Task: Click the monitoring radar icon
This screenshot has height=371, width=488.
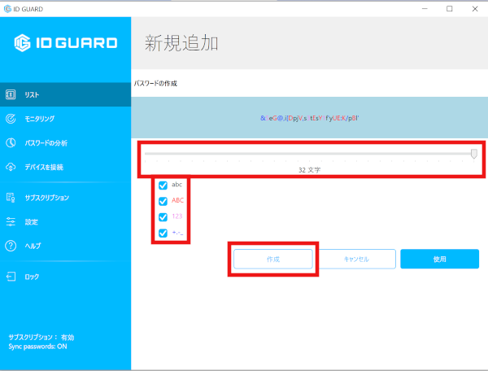Action: point(11,119)
